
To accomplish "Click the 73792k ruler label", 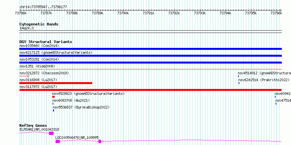I will (x=174, y=13).
